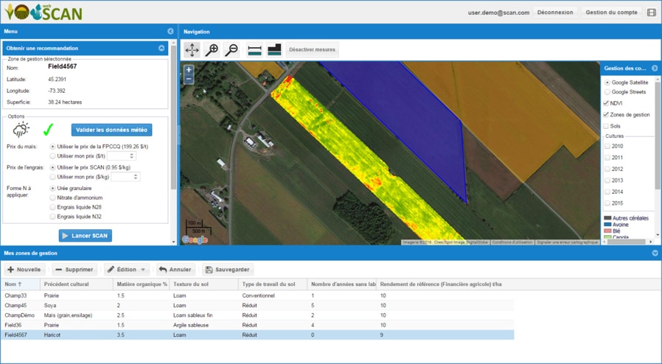Viewport: 662px width, 364px height.
Task: Click Matière organique % column header
Action: pos(141,284)
